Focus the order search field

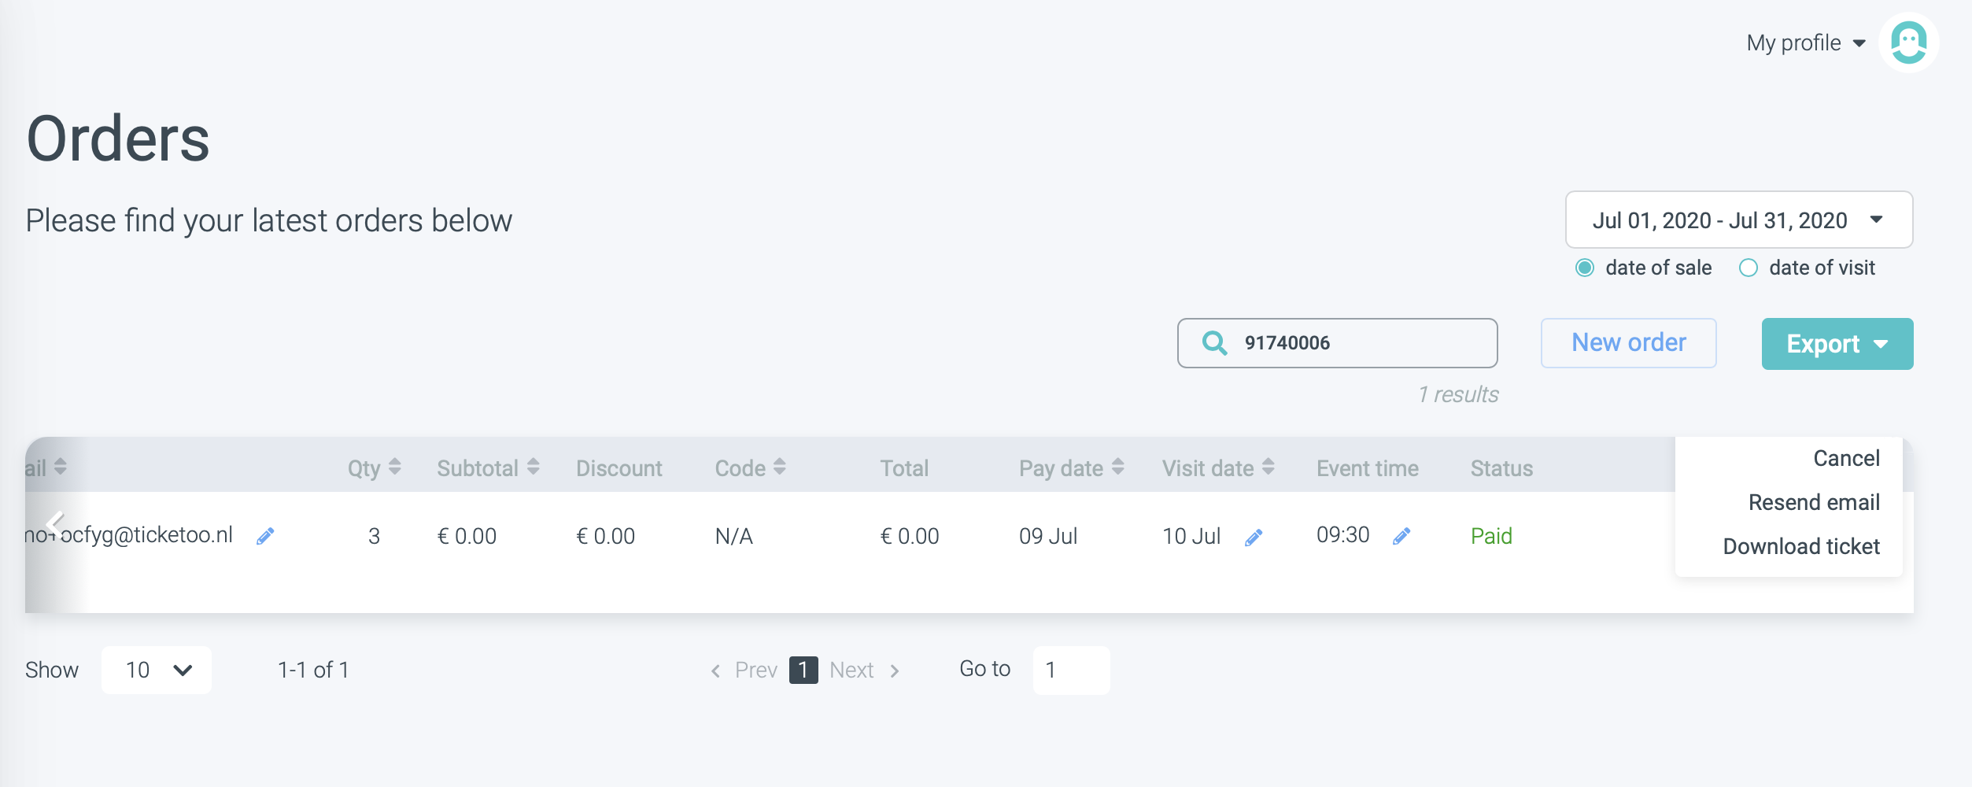[1338, 343]
